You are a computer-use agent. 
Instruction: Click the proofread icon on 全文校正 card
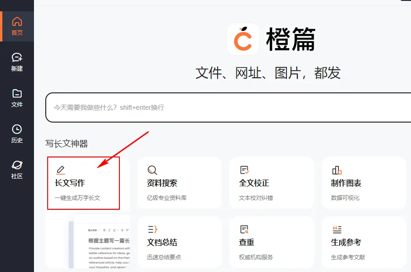[244, 170]
